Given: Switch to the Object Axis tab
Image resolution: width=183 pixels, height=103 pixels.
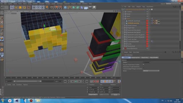Looking at the screenshot, I should tap(145, 58).
